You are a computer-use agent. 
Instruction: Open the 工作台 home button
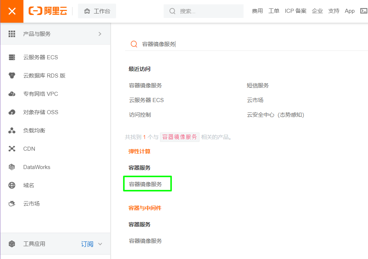(97, 11)
